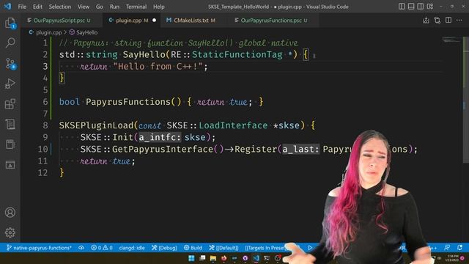The image size is (469, 264).
Task: Click line number 6 in the gutter
Action: pos(45,102)
